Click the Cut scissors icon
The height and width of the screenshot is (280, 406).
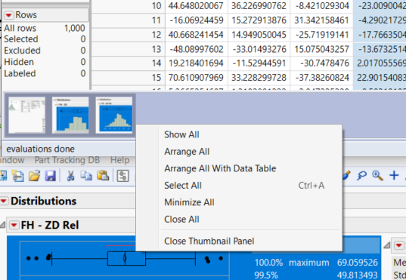click(x=70, y=176)
